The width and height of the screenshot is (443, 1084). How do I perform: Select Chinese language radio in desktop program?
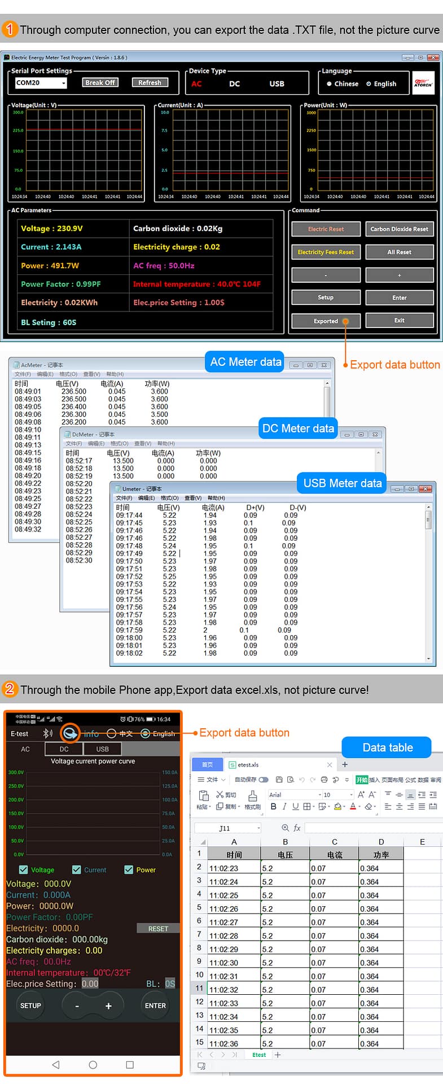[329, 84]
